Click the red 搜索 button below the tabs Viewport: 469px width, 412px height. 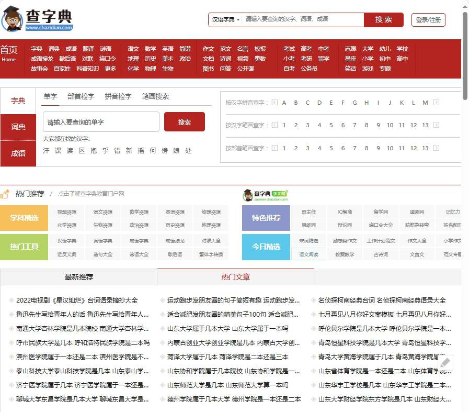pos(184,121)
